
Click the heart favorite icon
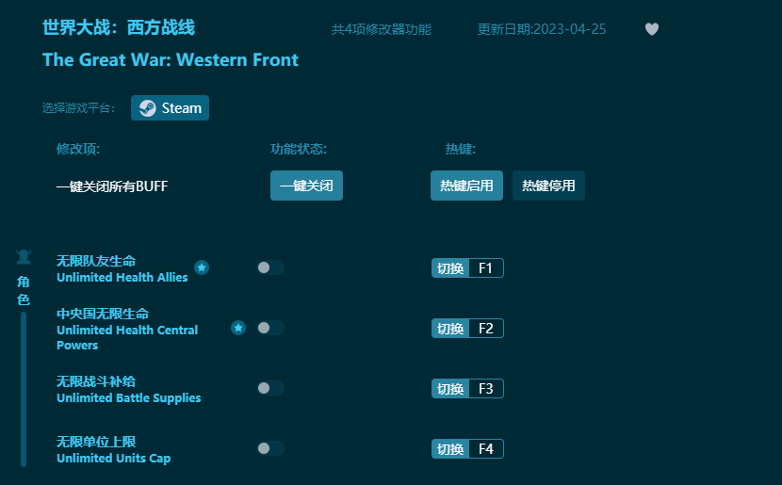point(651,29)
